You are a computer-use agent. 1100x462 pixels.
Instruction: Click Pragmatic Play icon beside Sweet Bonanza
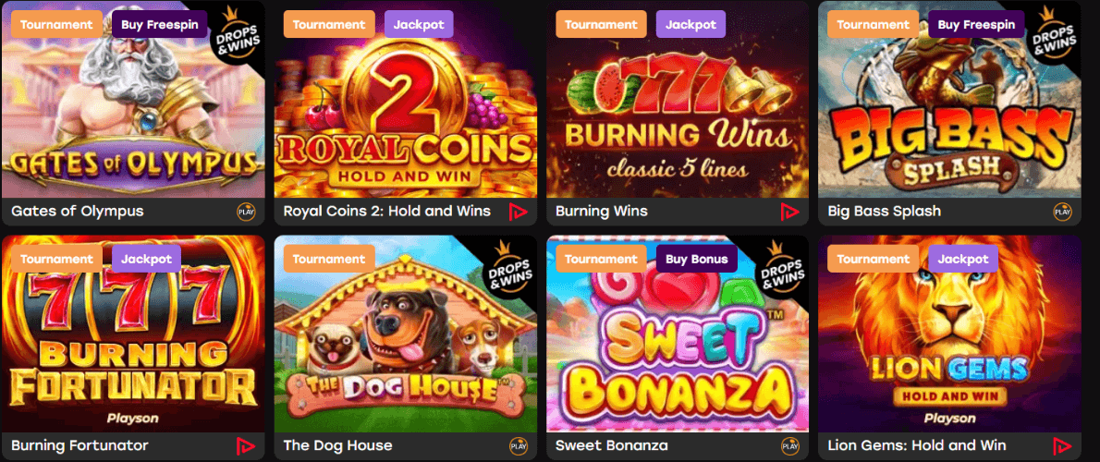(x=790, y=445)
